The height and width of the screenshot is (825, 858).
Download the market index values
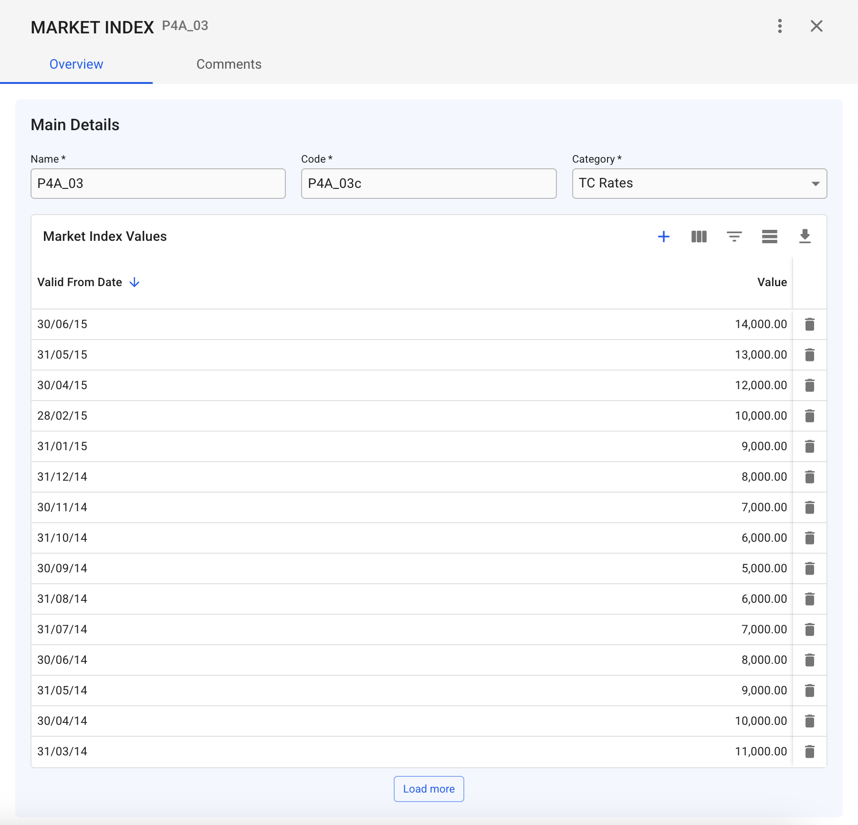pyautogui.click(x=805, y=237)
